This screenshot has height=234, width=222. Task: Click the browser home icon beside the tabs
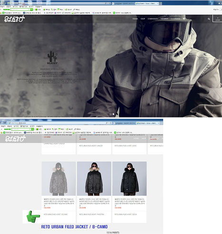(x=219, y=3)
